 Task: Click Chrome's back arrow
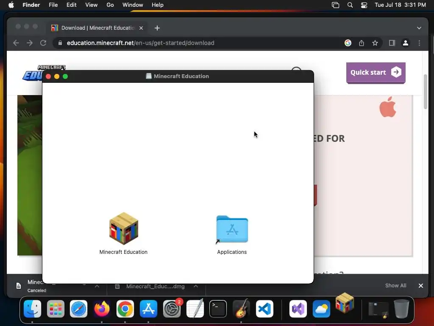pos(16,43)
